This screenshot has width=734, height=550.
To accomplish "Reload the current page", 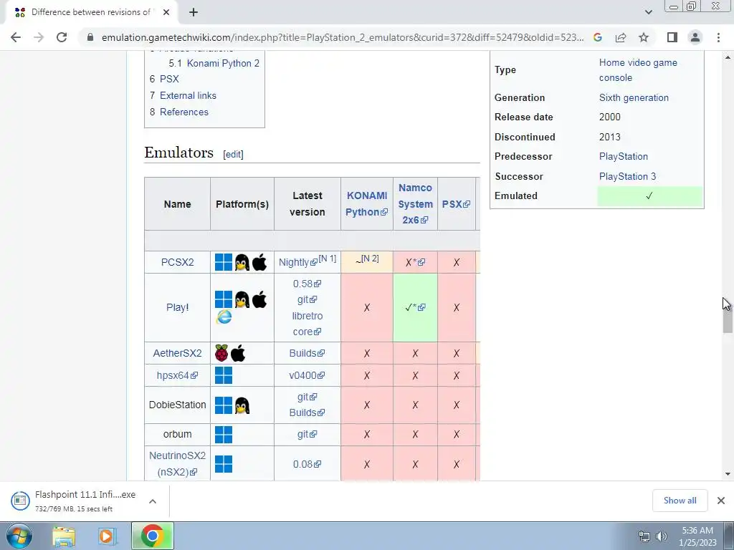I will [x=62, y=37].
